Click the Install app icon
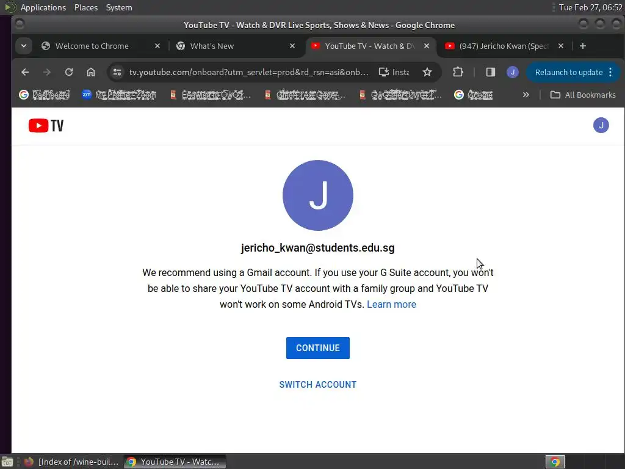 [394, 72]
